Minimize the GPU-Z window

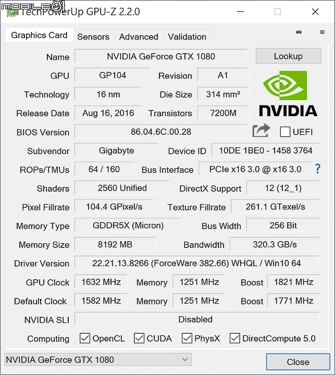coord(240,11)
